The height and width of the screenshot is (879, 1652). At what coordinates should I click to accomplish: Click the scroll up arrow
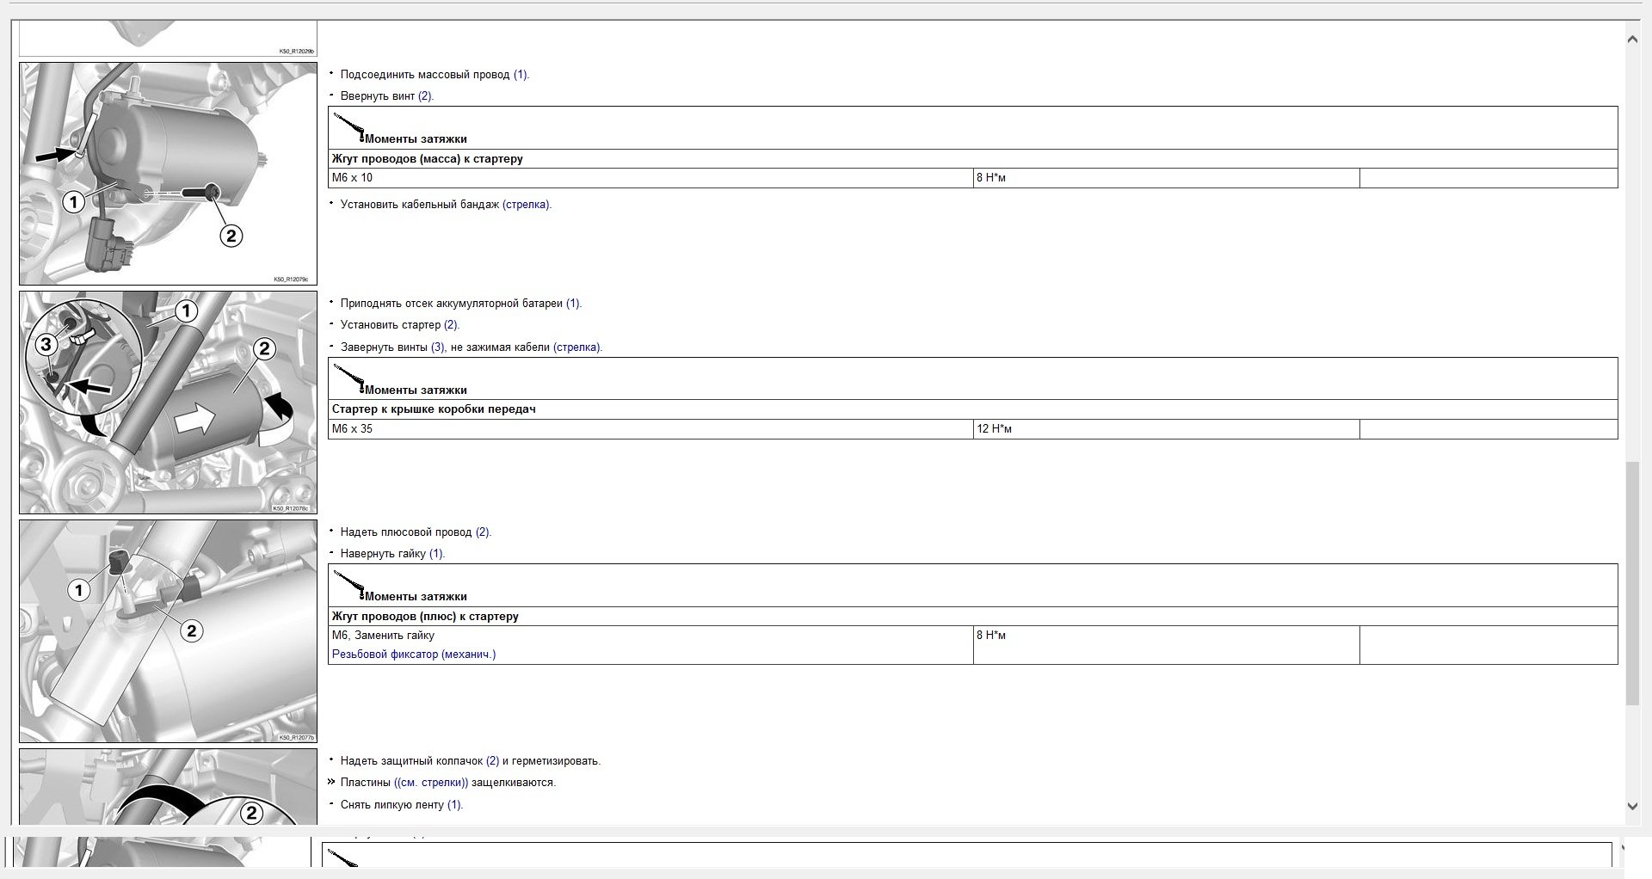[x=1632, y=40]
